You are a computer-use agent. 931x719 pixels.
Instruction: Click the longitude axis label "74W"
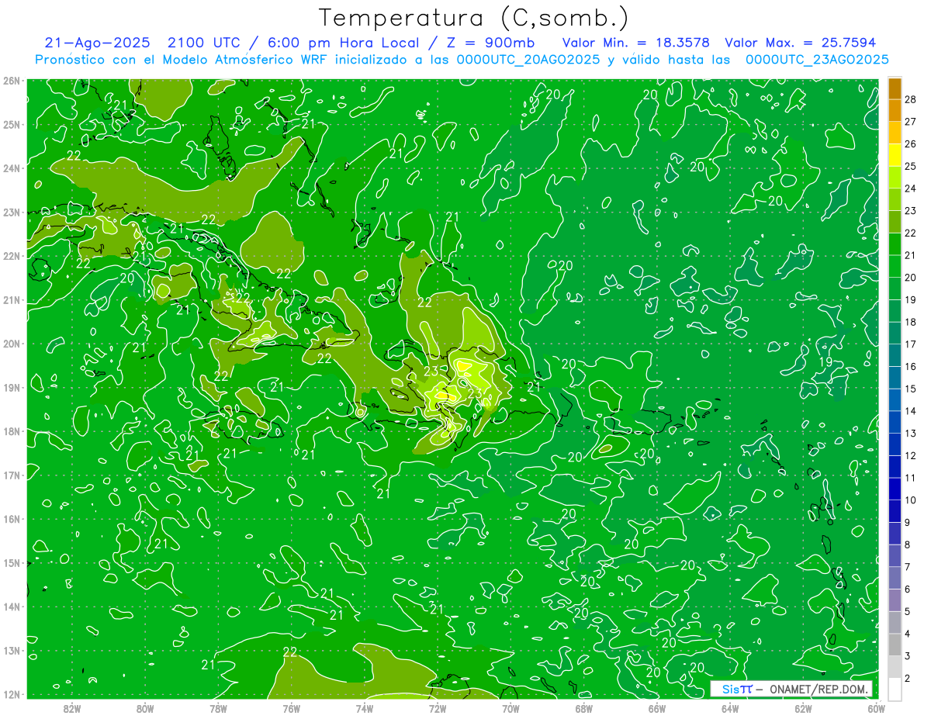[365, 708]
